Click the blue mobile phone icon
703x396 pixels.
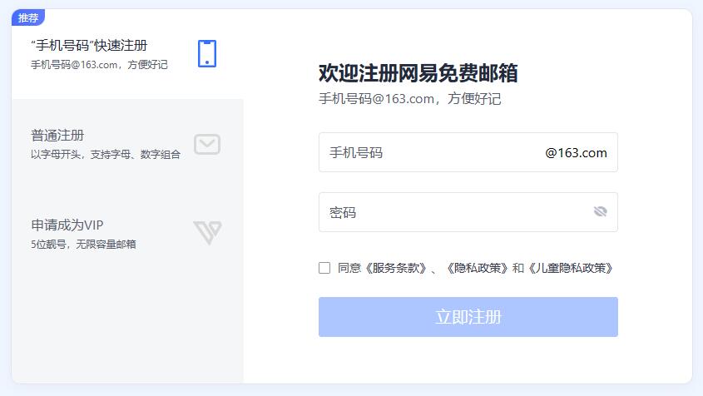click(x=207, y=53)
